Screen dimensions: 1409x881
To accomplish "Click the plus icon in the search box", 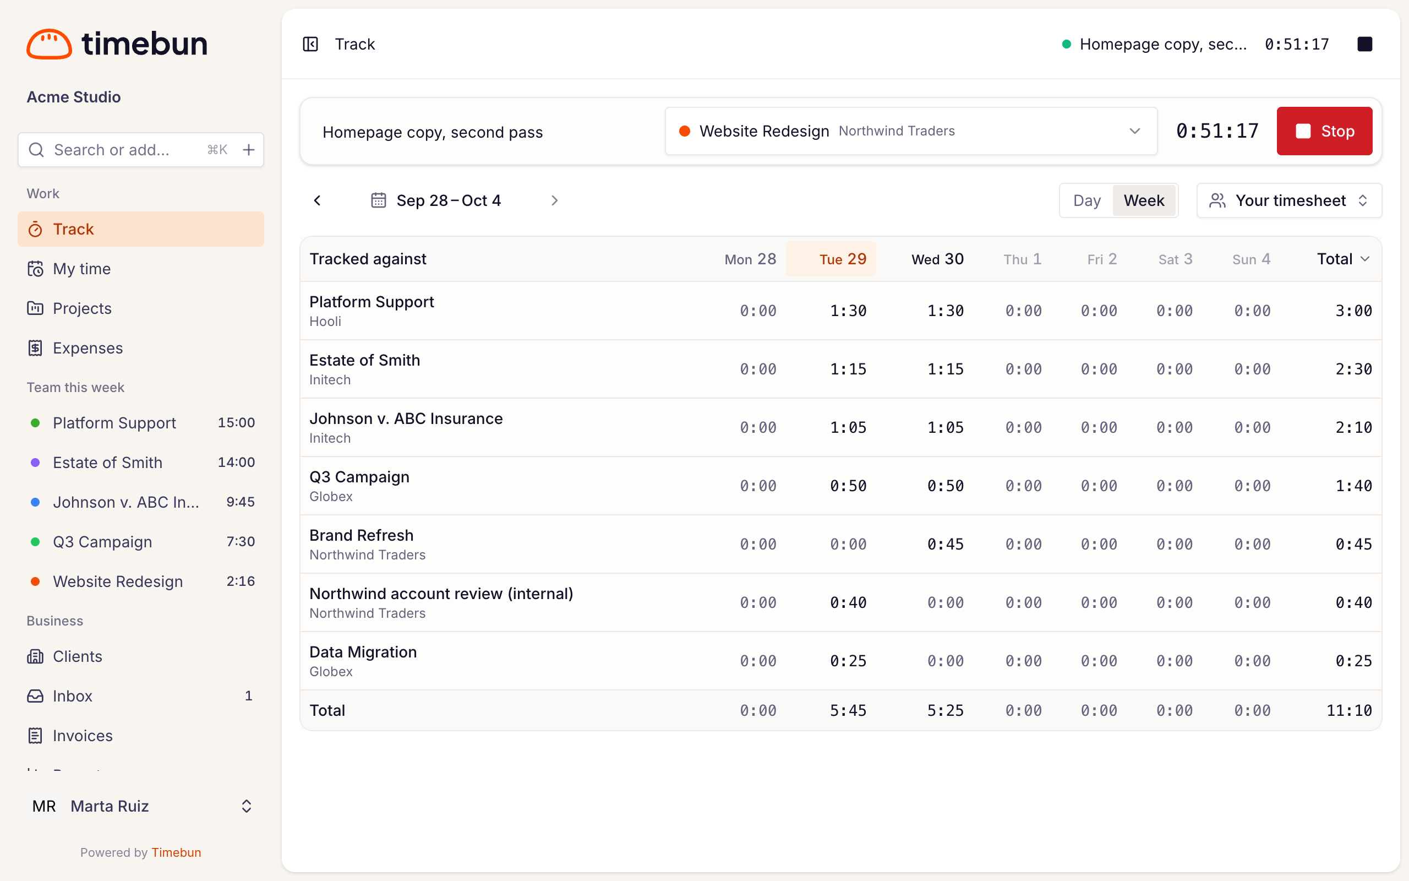I will click(249, 150).
